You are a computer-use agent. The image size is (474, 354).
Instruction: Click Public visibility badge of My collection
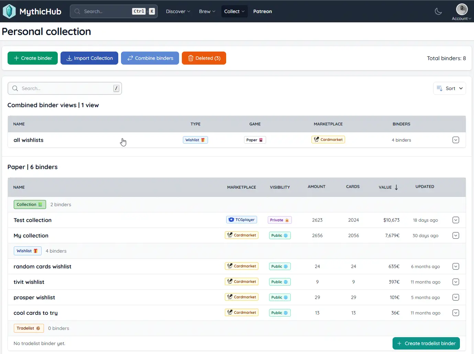click(x=280, y=235)
